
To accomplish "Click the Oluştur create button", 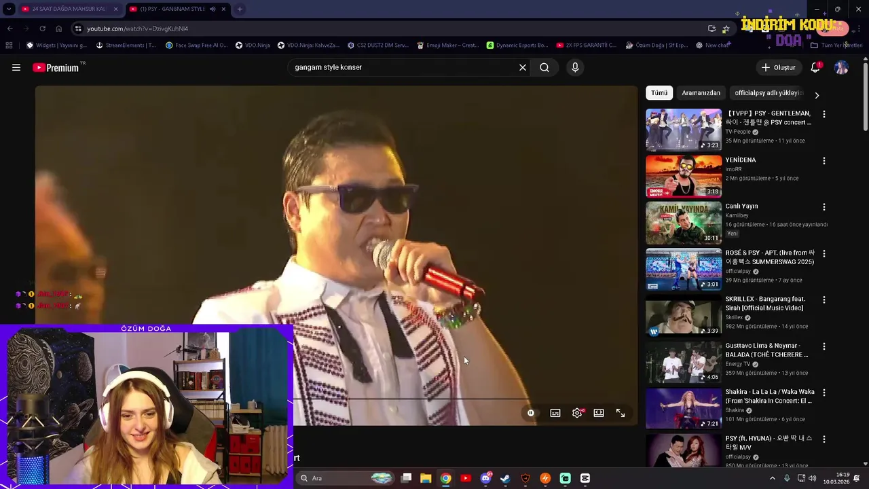I will 779,67.
